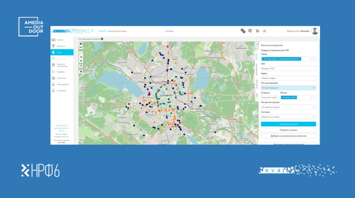355x198 pixels.
Task: Open the Месяц dropdown
Action: [314, 97]
